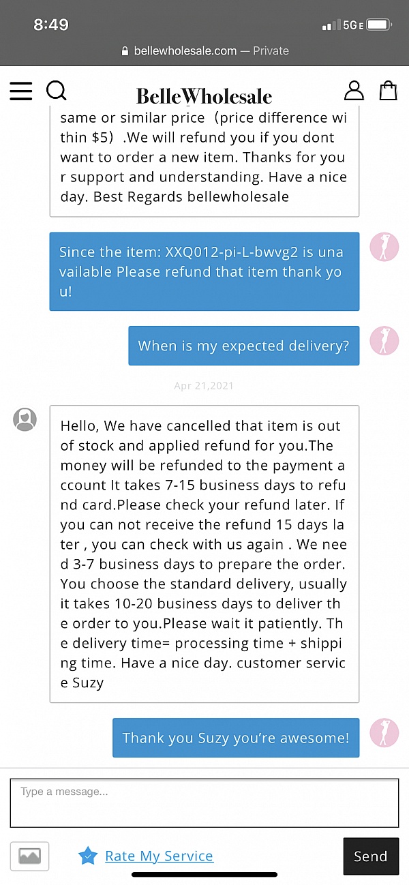Open the hamburger navigation menu
Screen dimensions: 409x885
click(x=21, y=91)
